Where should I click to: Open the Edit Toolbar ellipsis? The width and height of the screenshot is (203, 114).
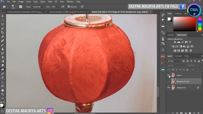click(3, 98)
